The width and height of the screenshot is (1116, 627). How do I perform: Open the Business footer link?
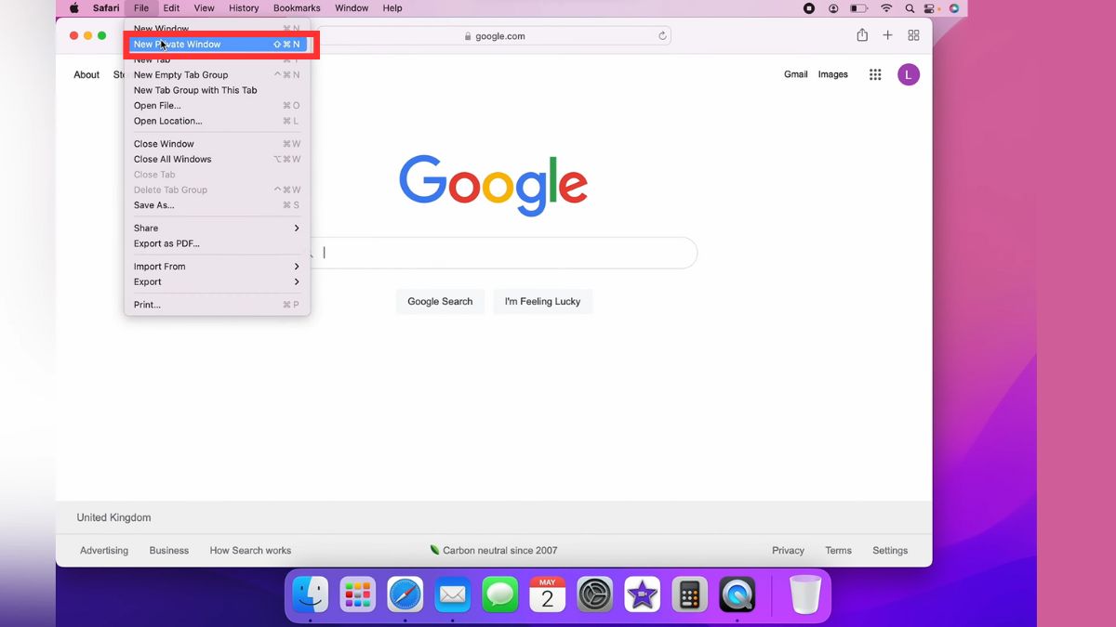(169, 551)
